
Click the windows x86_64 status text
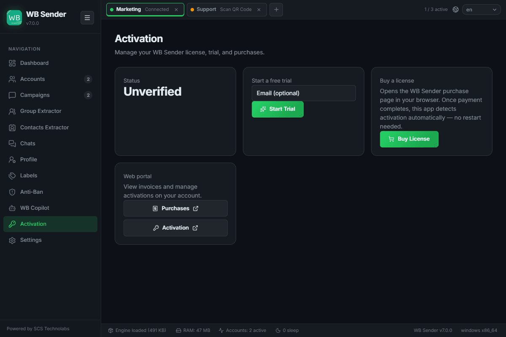(479, 330)
